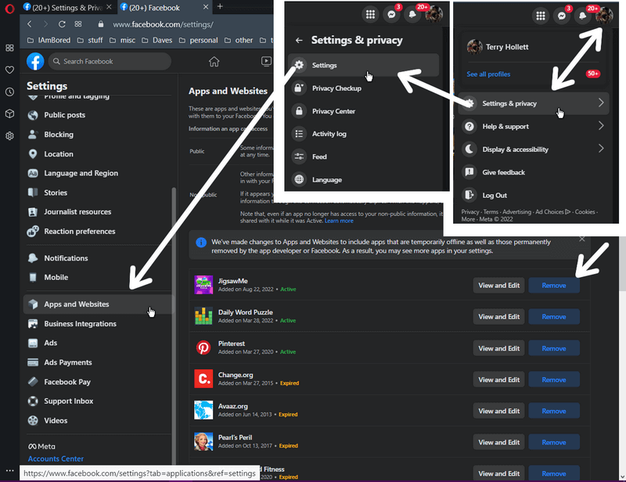Open the IAmBored bookmark folder
Image resolution: width=626 pixels, height=482 pixels.
coord(49,41)
